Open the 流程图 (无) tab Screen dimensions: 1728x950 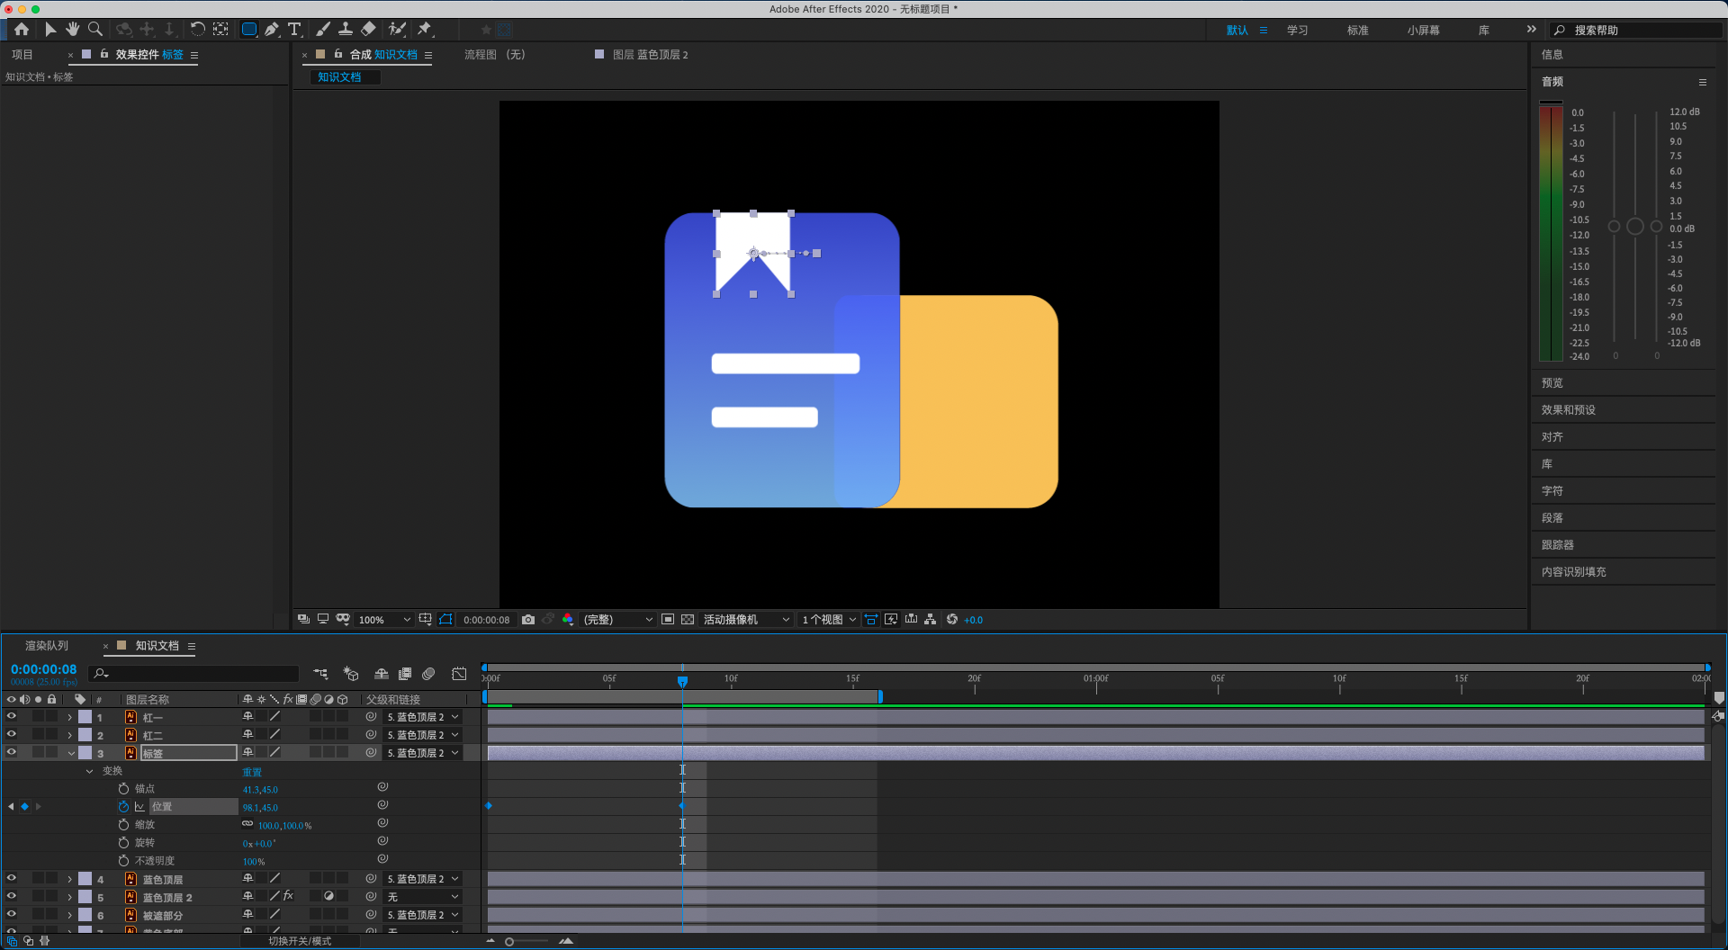tap(494, 55)
